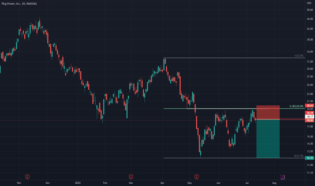Open the May earnings marker icon
Screen dimensions: 315x186
tap(196, 177)
